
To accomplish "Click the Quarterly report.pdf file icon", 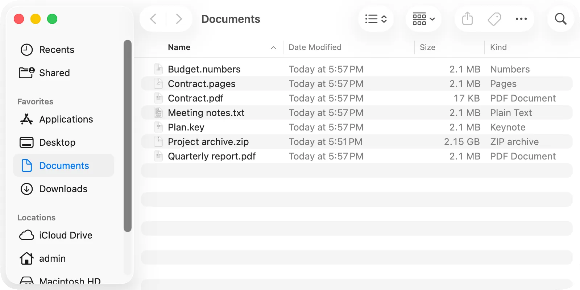I will 158,156.
